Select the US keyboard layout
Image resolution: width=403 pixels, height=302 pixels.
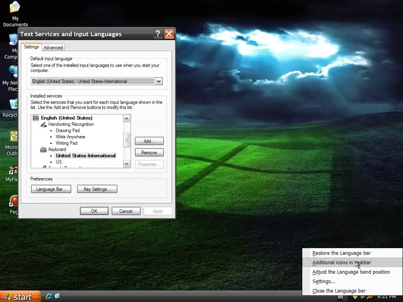click(59, 162)
